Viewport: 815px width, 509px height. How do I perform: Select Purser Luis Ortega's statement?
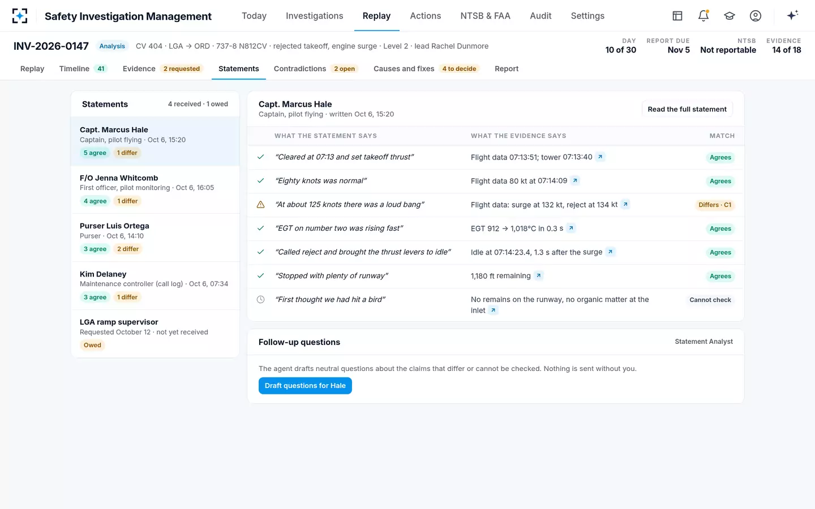click(x=155, y=238)
